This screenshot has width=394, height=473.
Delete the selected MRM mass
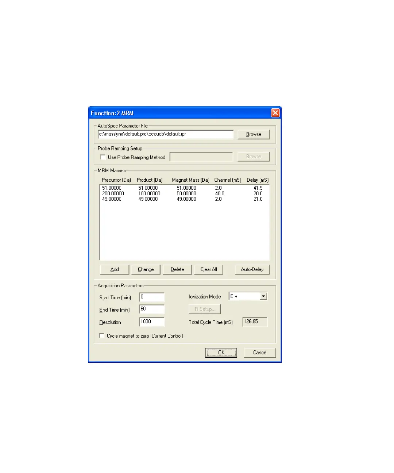pos(177,269)
